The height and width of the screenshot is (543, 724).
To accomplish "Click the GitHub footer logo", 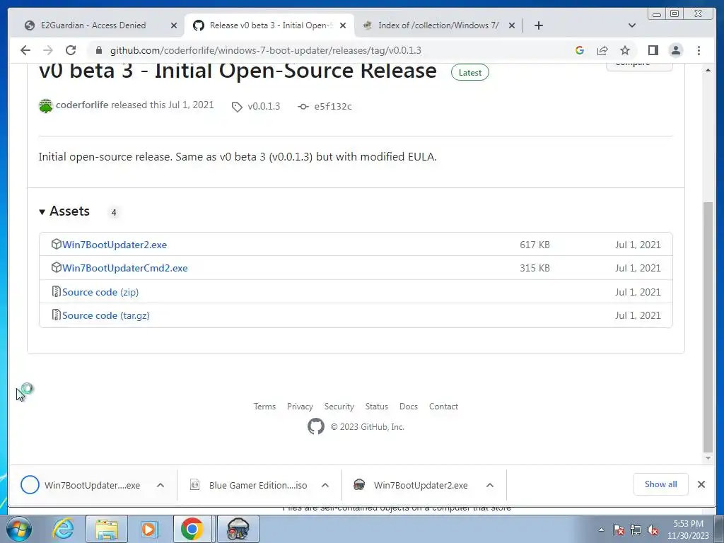I will click(316, 426).
